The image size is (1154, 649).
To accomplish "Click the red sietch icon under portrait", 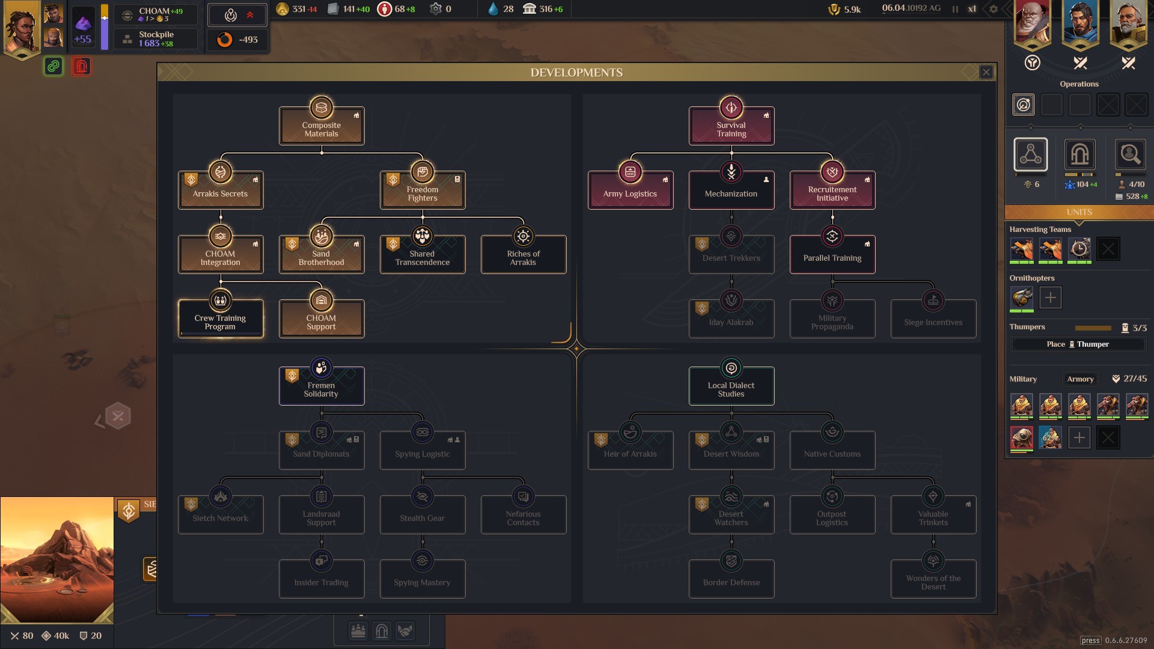I will coord(81,66).
